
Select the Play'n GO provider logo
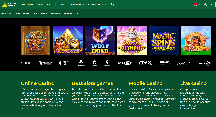[x=124, y=63]
